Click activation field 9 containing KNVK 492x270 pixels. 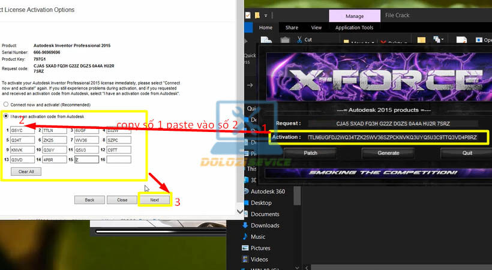click(x=22, y=150)
